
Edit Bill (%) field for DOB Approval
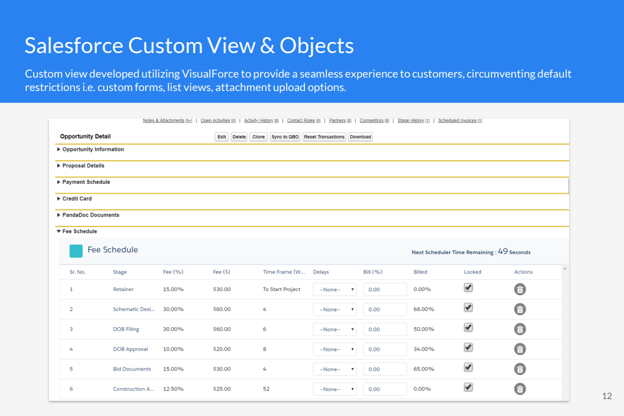tap(385, 349)
